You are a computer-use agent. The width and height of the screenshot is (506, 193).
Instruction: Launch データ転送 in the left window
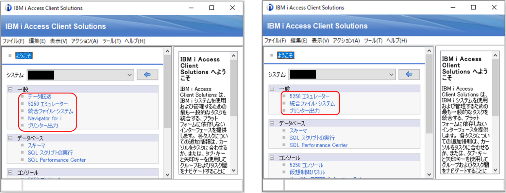click(x=40, y=96)
